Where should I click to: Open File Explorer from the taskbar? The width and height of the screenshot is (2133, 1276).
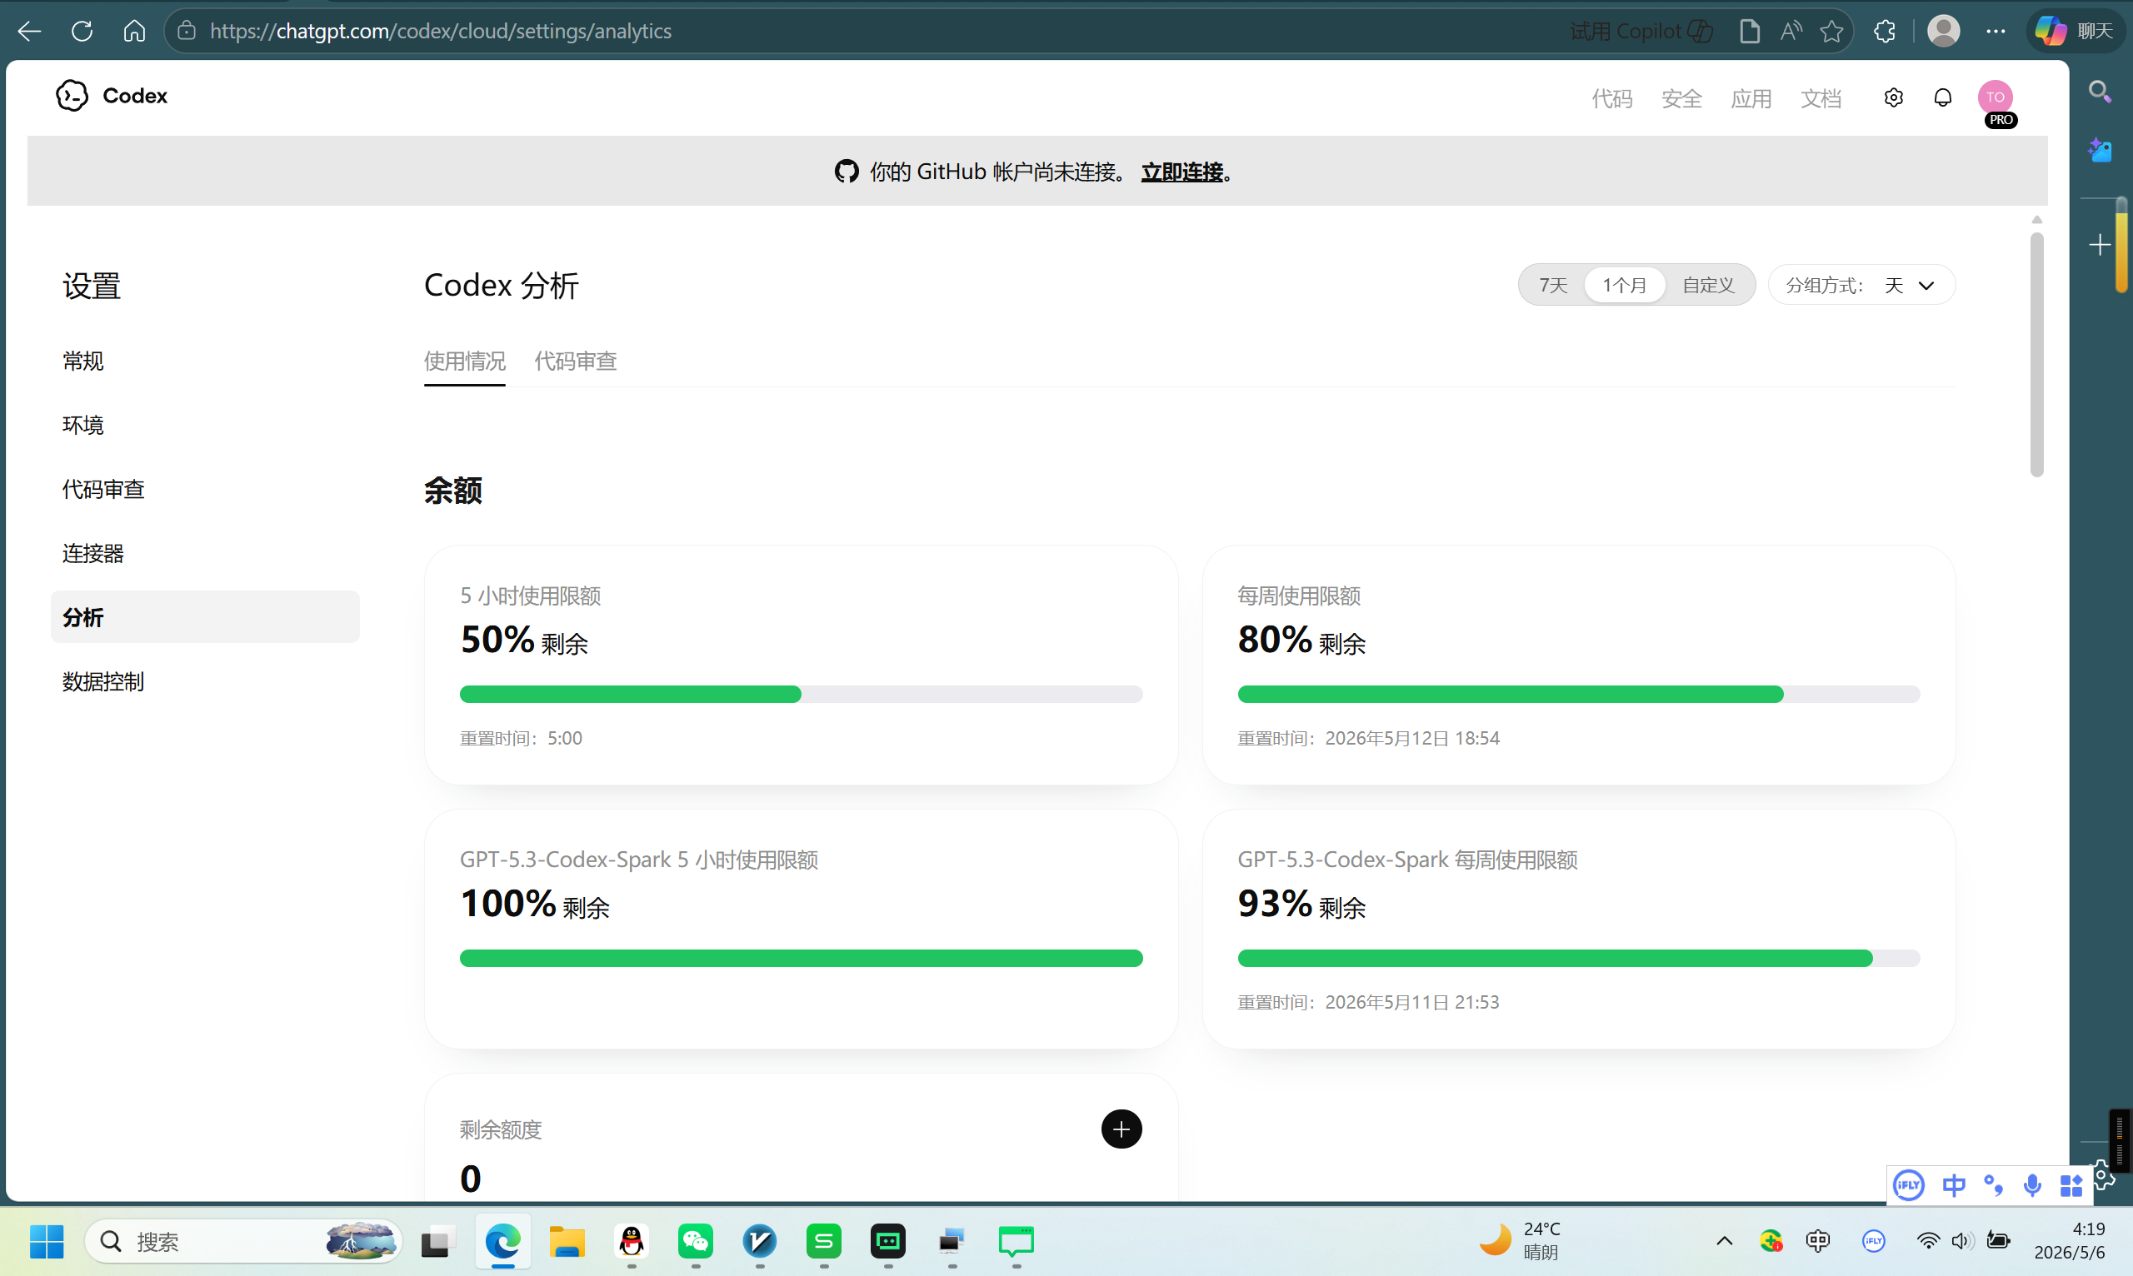567,1241
